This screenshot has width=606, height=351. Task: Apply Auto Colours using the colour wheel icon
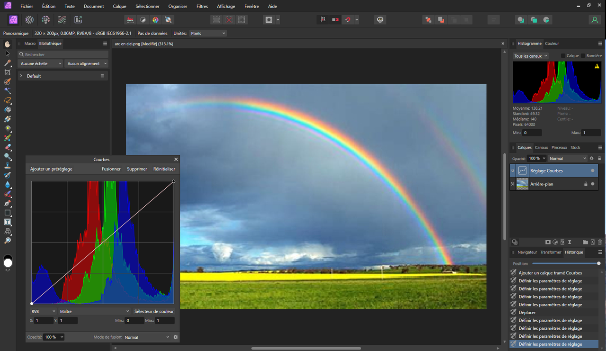[155, 20]
